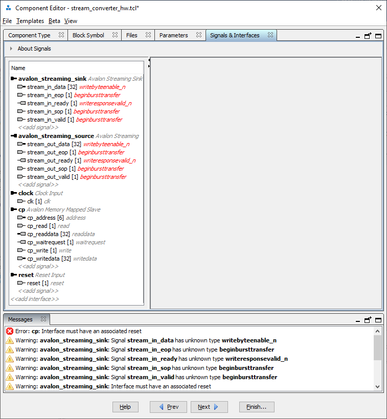This screenshot has height=419, width=387.
Task: Minimize the Signals & Interfaces editor panel
Action: point(358,36)
